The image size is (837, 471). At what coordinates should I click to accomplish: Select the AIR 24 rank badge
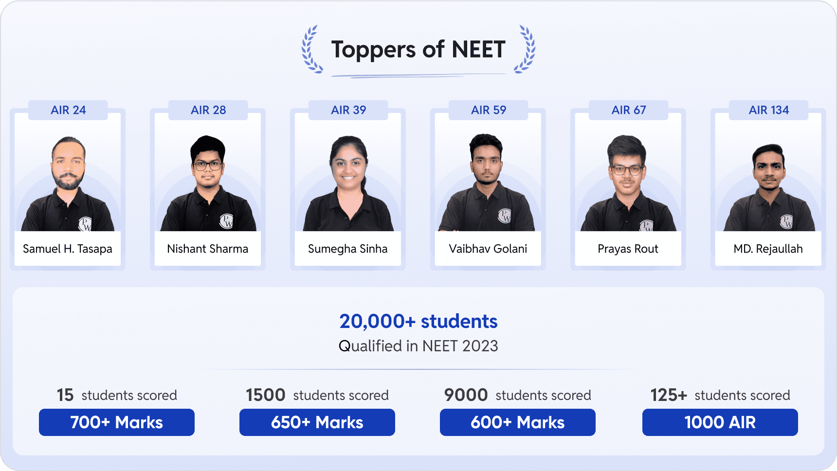point(68,110)
